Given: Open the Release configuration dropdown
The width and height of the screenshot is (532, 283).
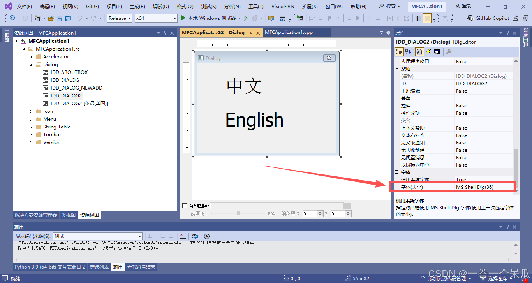Looking at the screenshot, I should coord(120,18).
